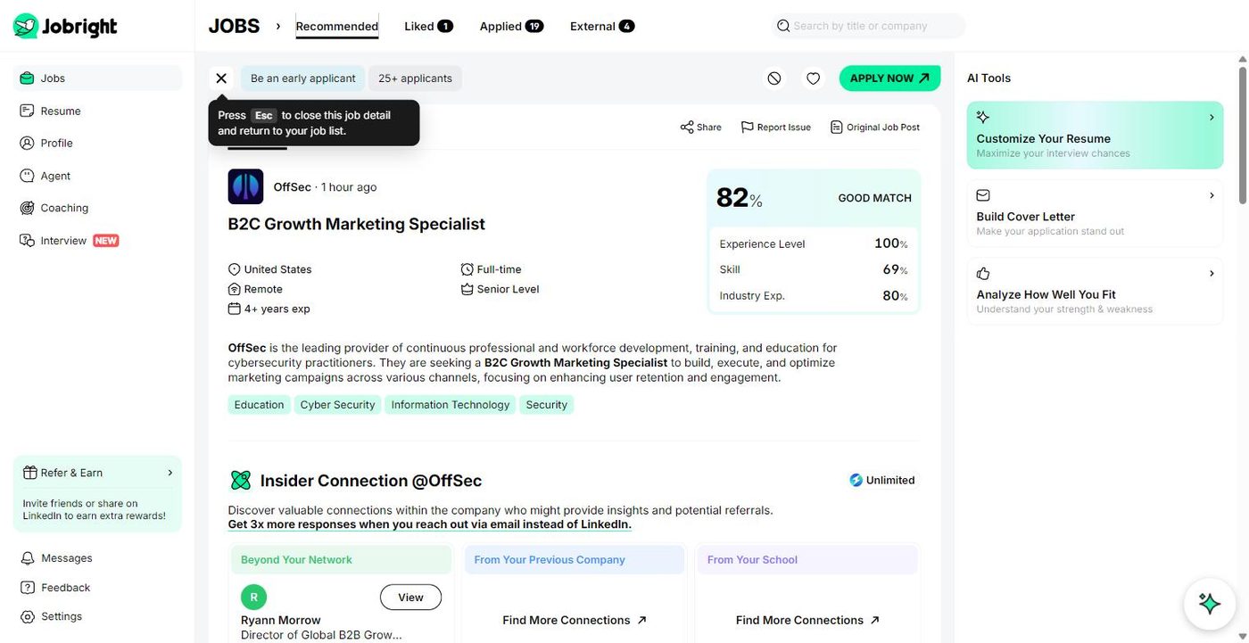This screenshot has height=643, width=1249.
Task: Close the job detail with X
Action: 221,78
